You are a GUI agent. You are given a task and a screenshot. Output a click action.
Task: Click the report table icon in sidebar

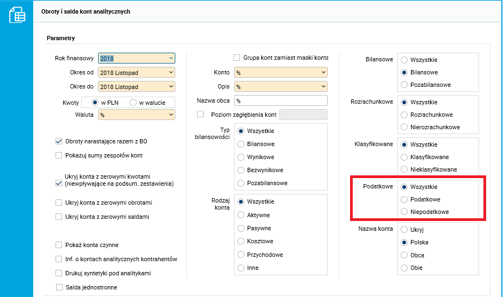point(17,15)
